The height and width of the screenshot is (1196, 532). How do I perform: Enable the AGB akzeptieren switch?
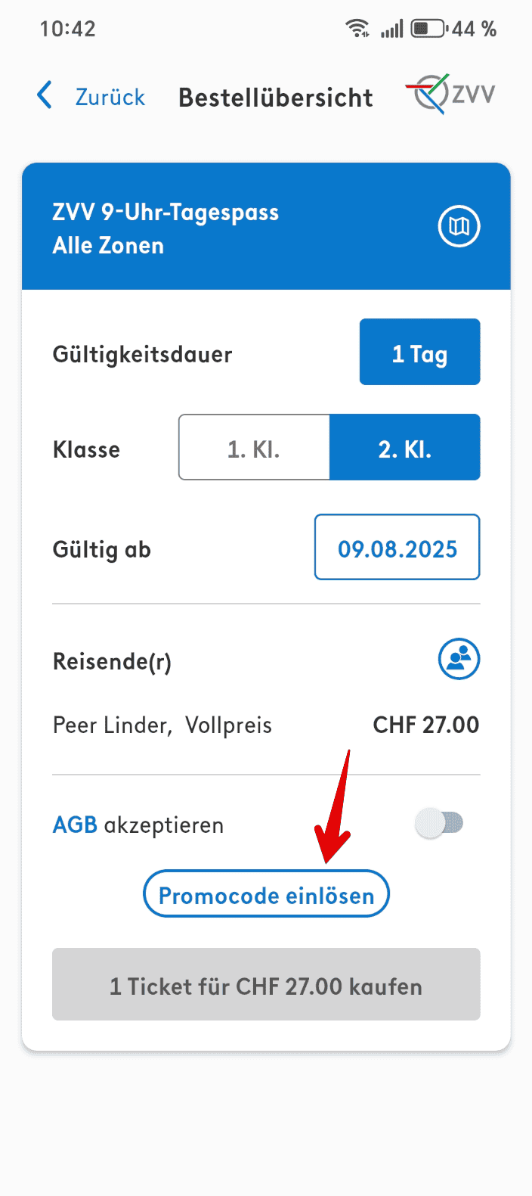(440, 823)
